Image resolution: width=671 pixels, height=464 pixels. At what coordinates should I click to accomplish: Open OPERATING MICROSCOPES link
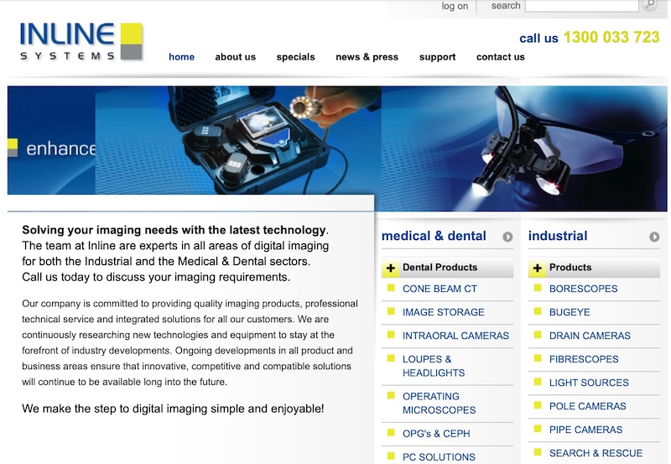[439, 404]
